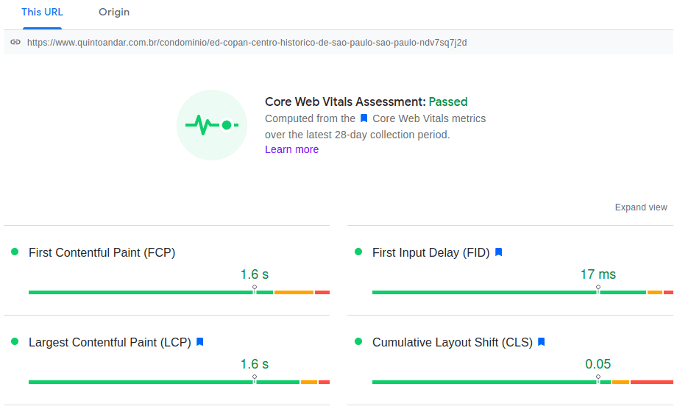Click the green dot beside Largest Contentful Paint
The width and height of the screenshot is (677, 409).
[x=15, y=342]
